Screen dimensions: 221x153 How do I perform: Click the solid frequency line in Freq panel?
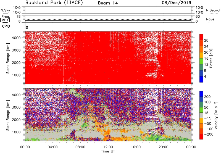tap(108, 20)
